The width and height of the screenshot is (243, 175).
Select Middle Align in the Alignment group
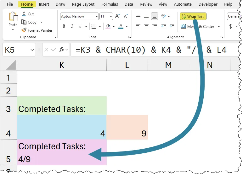click(146, 16)
